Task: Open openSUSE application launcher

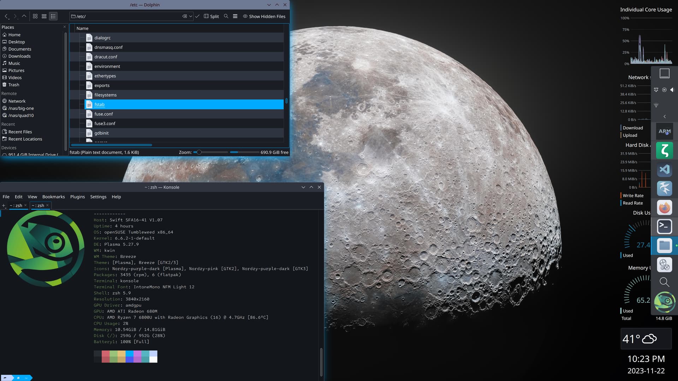Action: tap(664, 302)
